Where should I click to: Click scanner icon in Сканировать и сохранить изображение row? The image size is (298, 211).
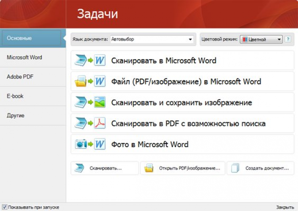coord(81,102)
